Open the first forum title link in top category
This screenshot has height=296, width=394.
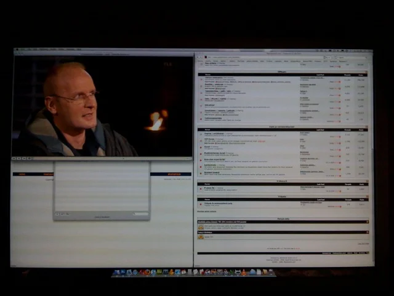[214, 78]
